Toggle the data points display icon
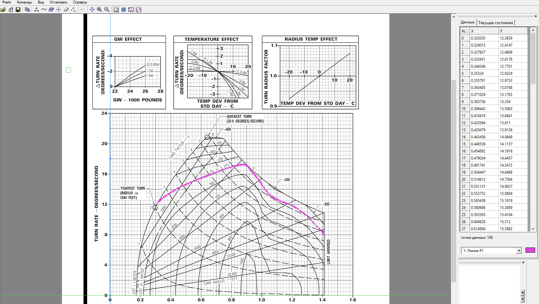This screenshot has height=304, width=539. [131, 10]
